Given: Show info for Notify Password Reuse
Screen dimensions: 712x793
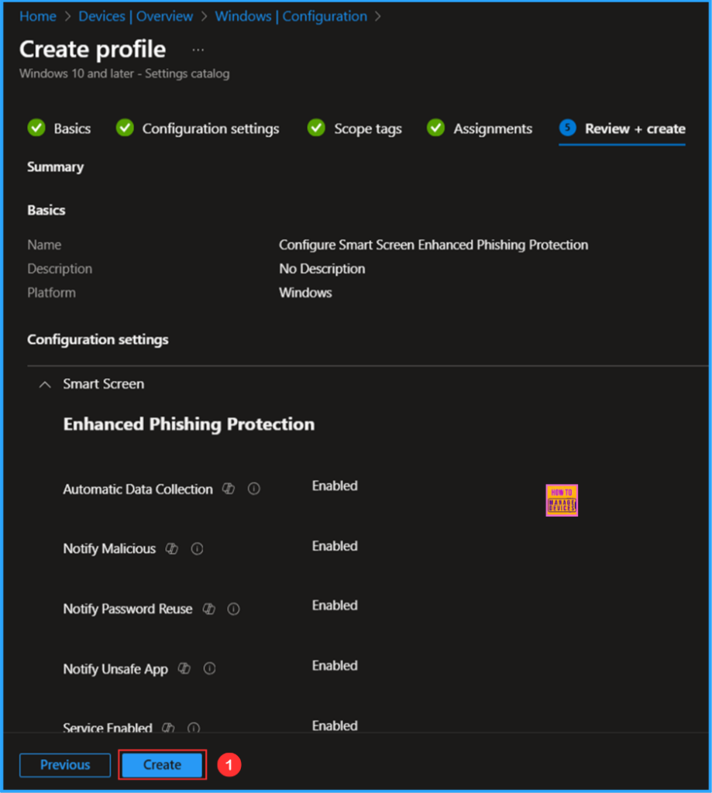Looking at the screenshot, I should 233,609.
